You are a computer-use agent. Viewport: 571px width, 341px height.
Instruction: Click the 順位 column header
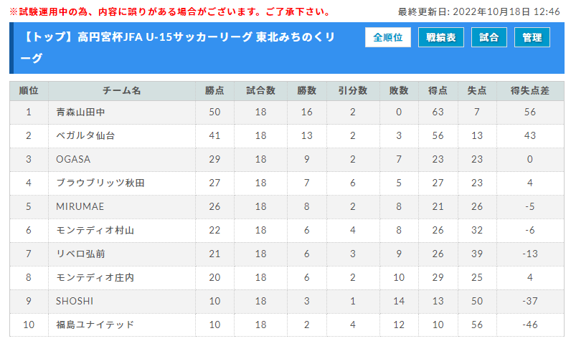tap(29, 91)
